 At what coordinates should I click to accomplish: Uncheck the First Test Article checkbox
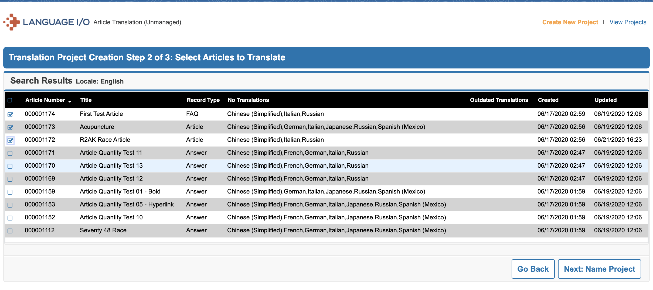(10, 115)
